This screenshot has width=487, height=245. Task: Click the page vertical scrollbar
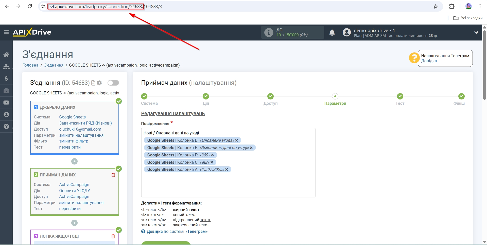(484, 65)
